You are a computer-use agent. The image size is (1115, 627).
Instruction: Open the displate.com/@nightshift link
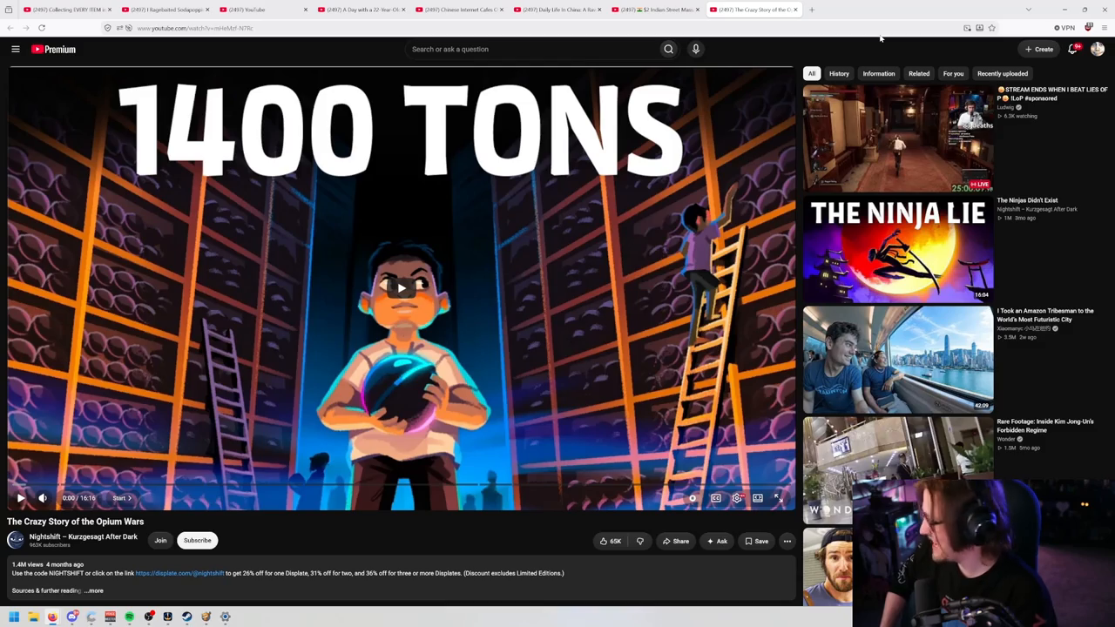(x=179, y=573)
